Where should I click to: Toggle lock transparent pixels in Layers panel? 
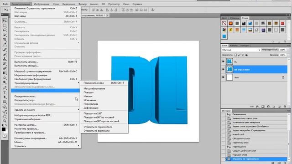(235, 55)
